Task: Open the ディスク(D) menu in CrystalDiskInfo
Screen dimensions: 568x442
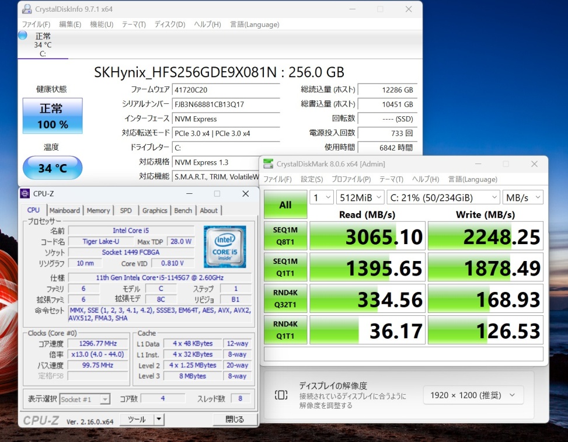Action: tap(169, 25)
